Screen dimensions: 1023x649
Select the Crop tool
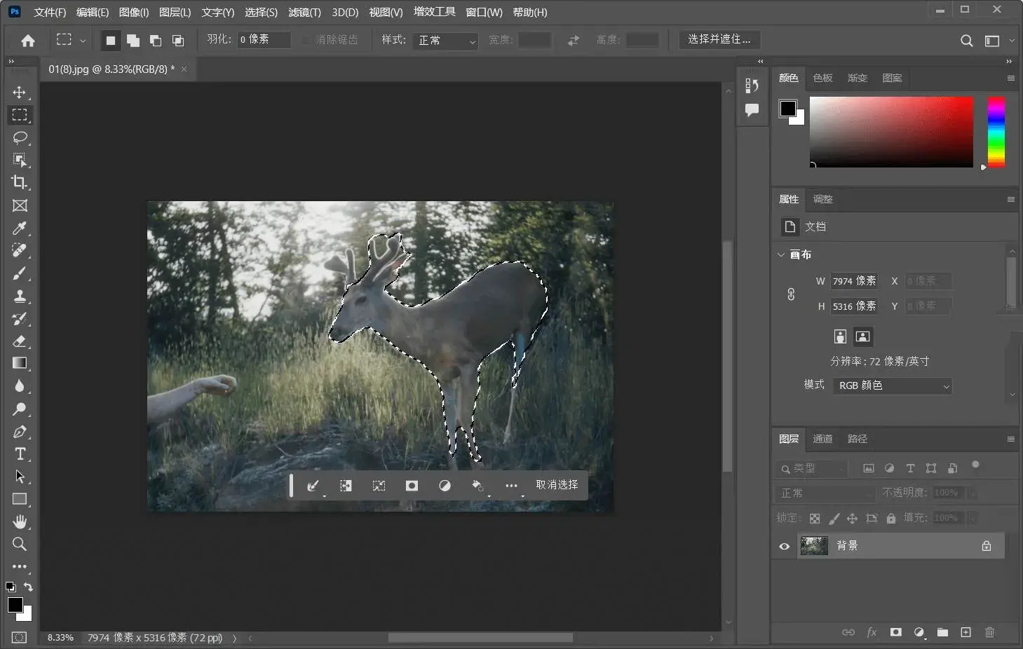20,183
